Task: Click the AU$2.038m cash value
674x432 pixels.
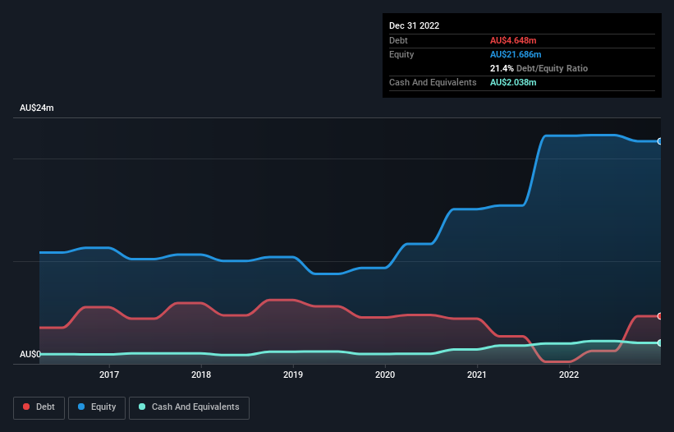Action: click(x=513, y=82)
